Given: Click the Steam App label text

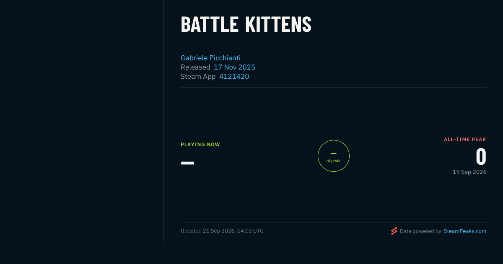Looking at the screenshot, I should 198,76.
